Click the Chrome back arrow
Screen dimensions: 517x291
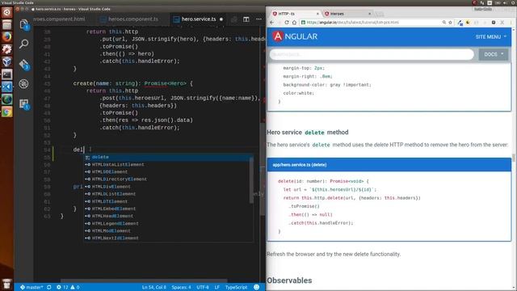271,22
